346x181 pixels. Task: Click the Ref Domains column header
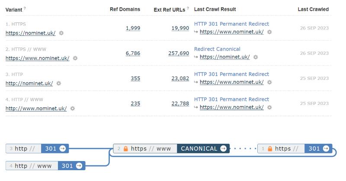pyautogui.click(x=125, y=9)
